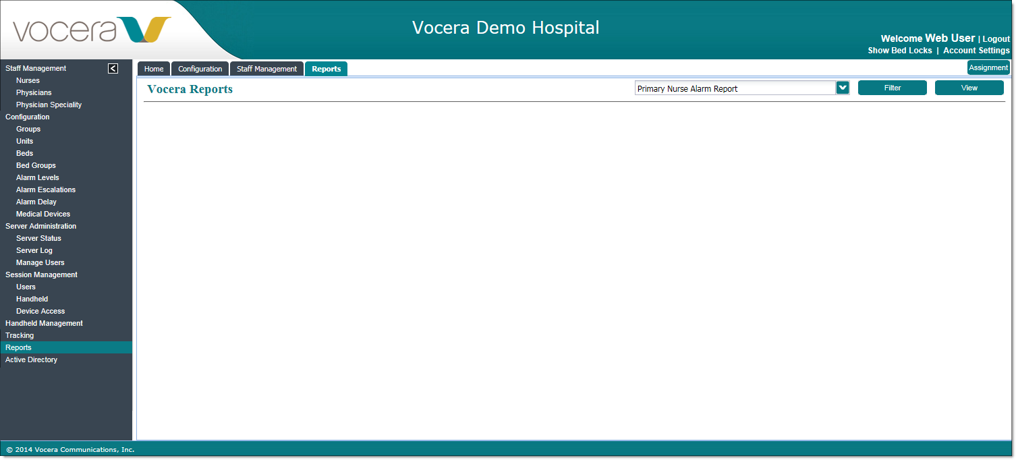The height and width of the screenshot is (460, 1016).
Task: Open Tracking in the sidebar
Action: [x=20, y=335]
